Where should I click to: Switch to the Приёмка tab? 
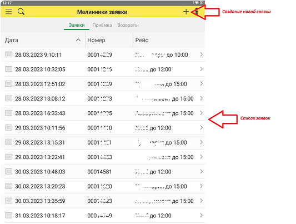tap(102, 25)
